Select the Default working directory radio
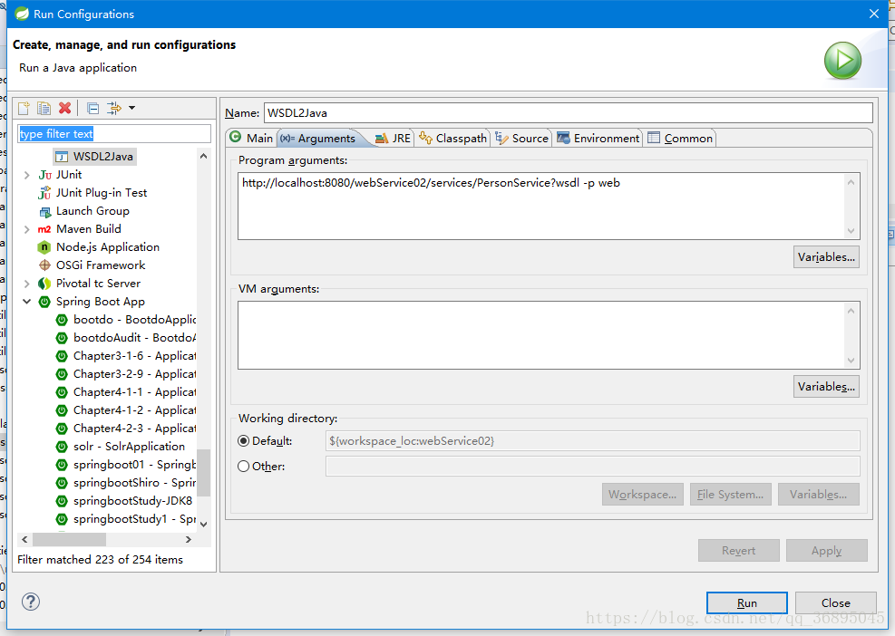Image resolution: width=895 pixels, height=636 pixels. tap(244, 441)
